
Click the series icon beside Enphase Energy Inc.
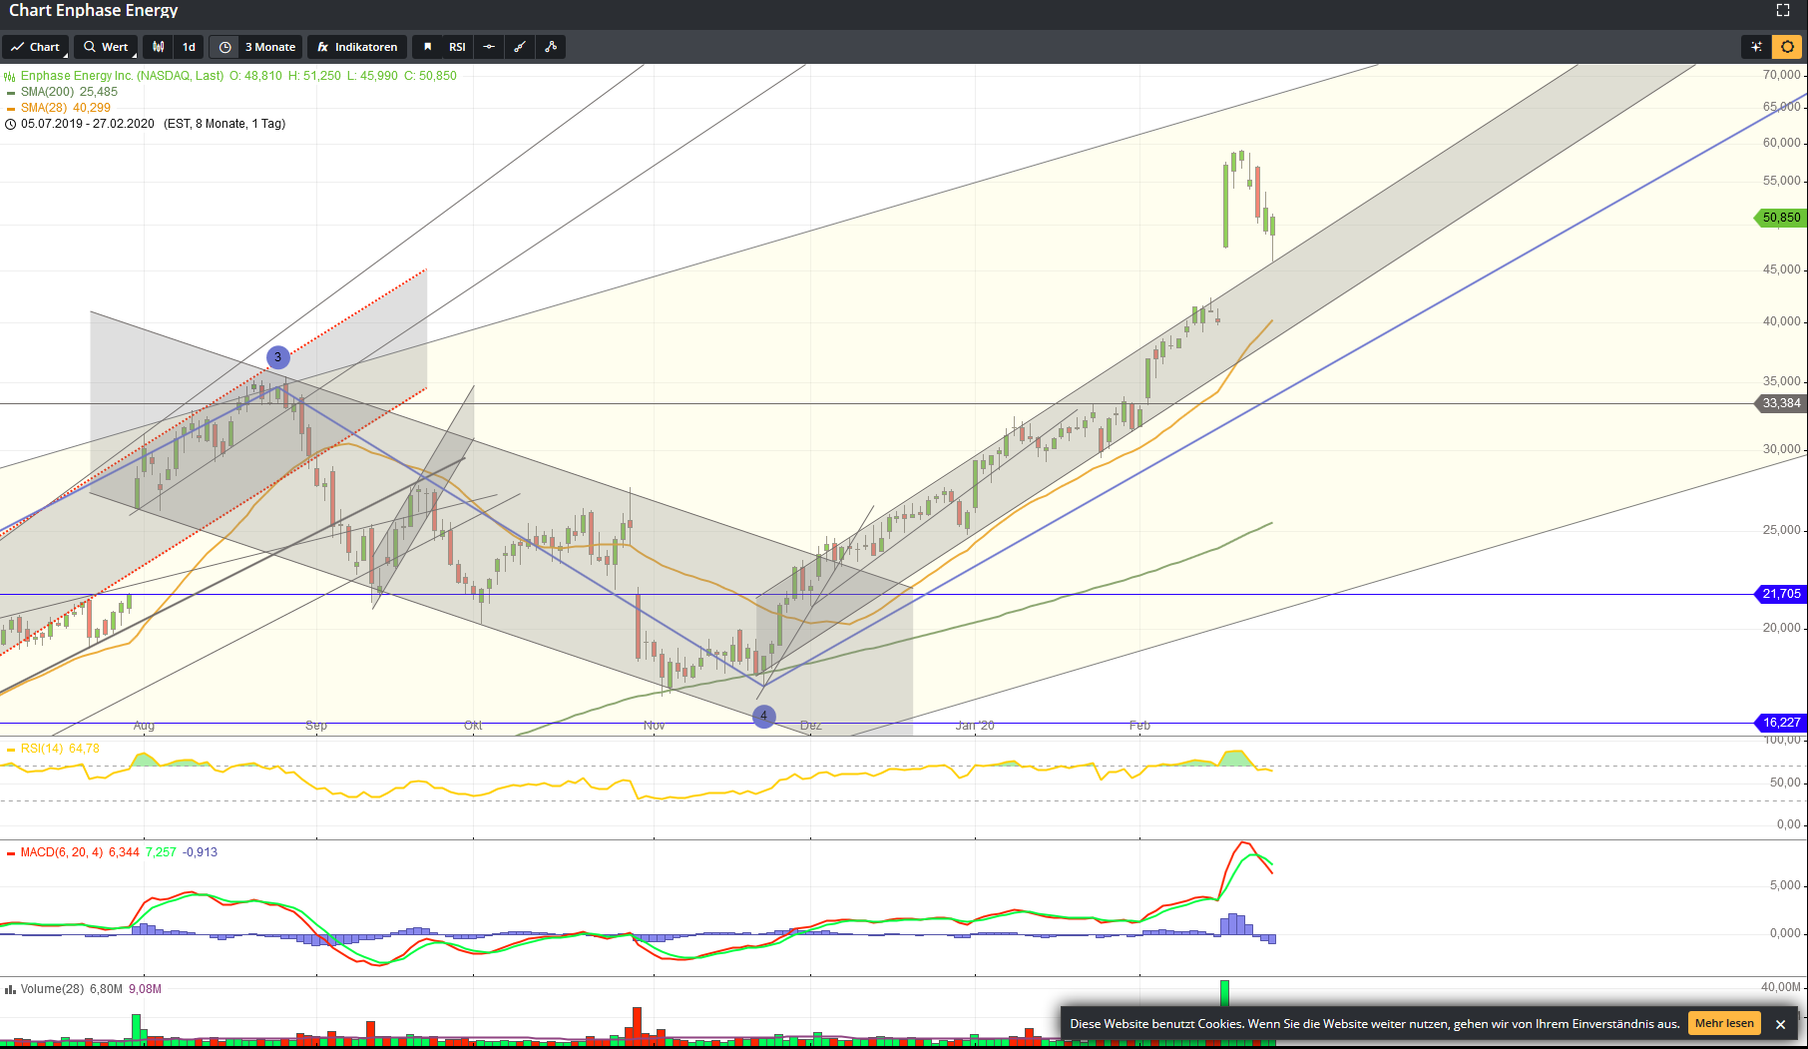[10, 76]
